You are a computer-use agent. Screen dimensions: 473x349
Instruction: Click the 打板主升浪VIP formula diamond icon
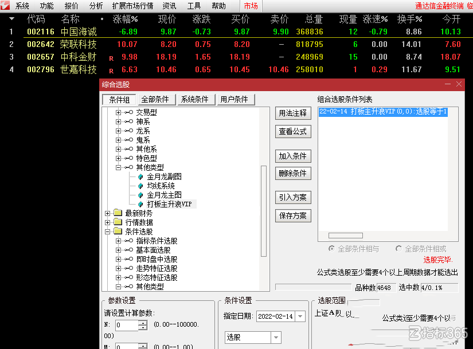point(140,204)
